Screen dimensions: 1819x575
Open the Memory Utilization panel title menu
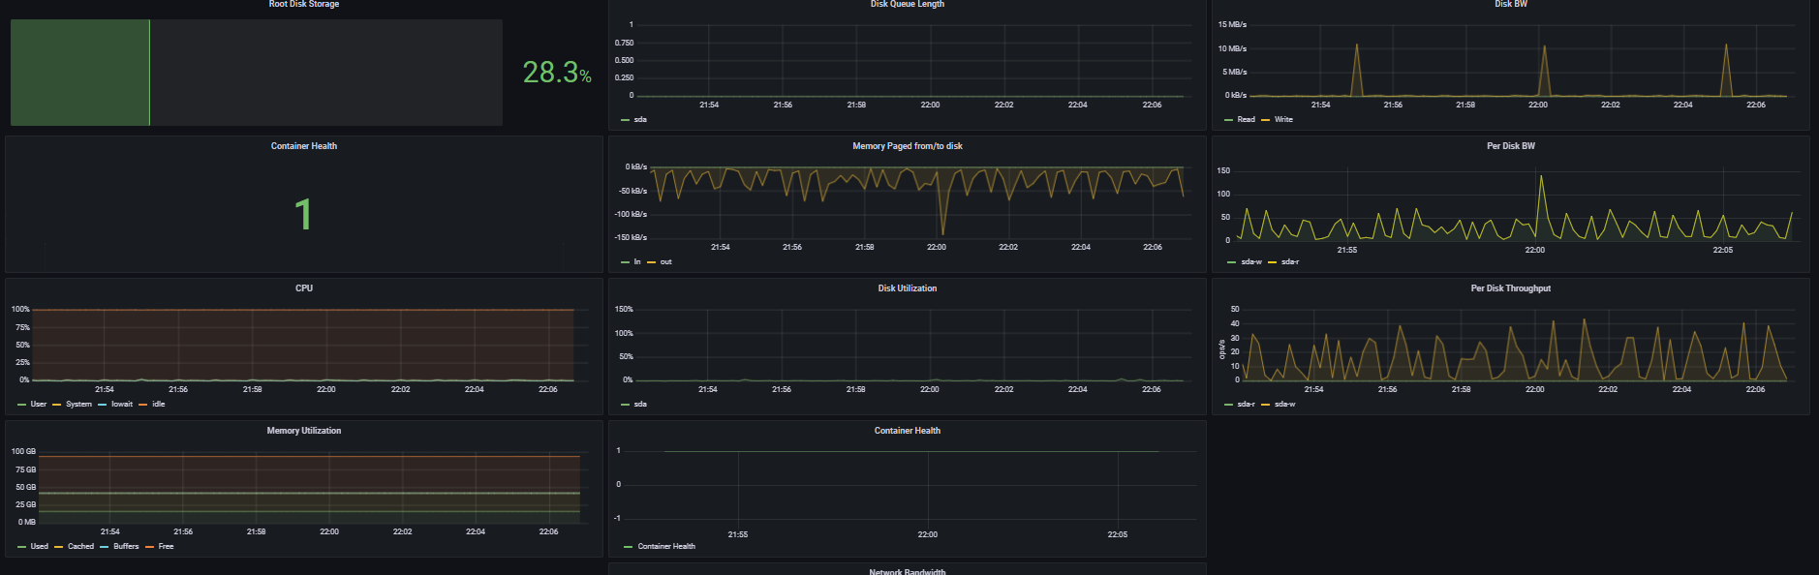303,431
